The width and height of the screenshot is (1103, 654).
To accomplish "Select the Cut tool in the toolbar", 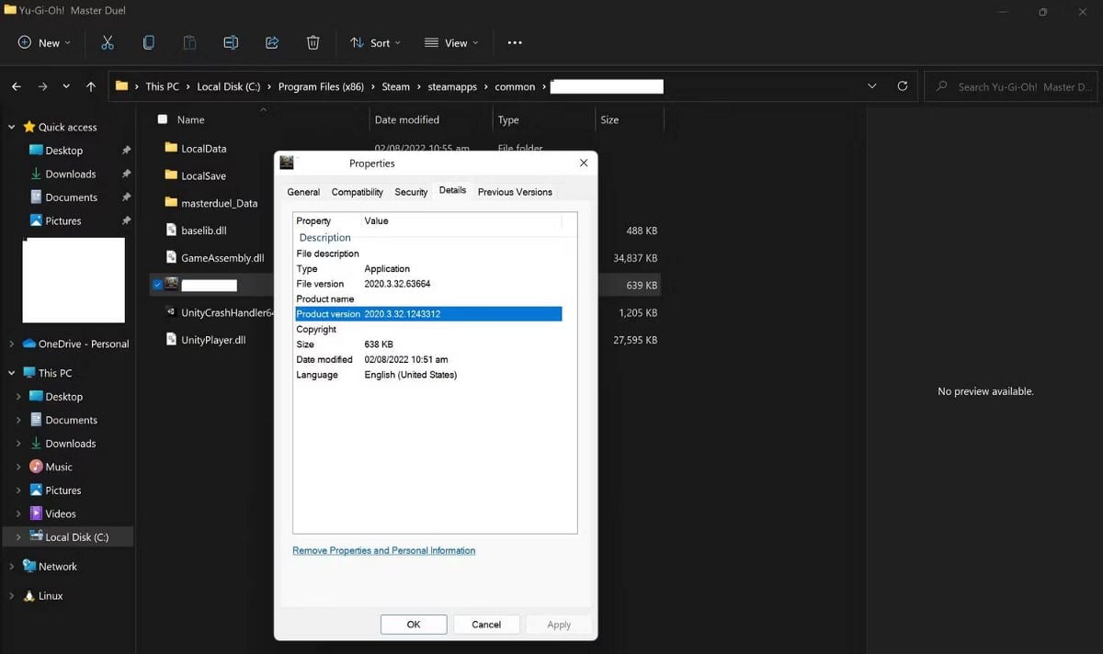I will (x=108, y=42).
